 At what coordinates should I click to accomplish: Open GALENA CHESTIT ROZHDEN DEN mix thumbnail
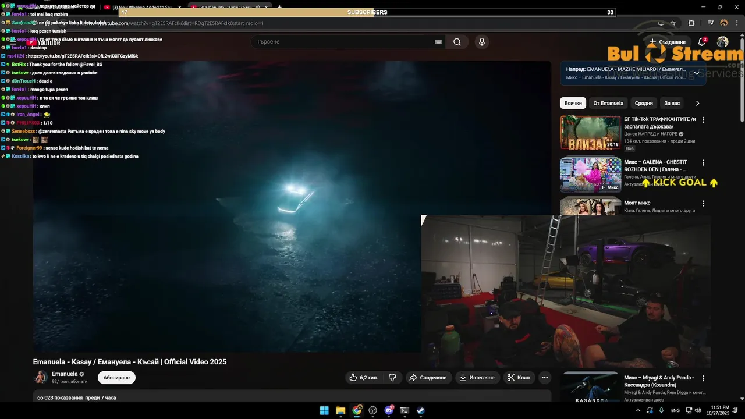[590, 175]
